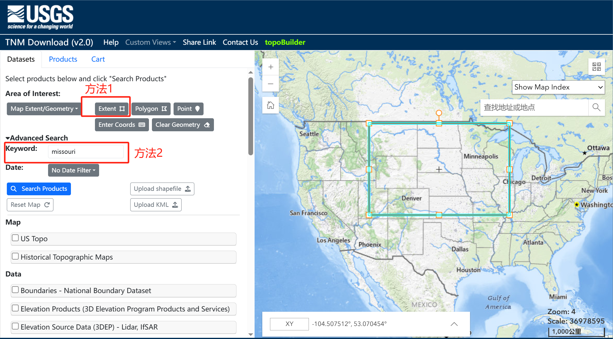The width and height of the screenshot is (613, 339).
Task: Open the topoBuilder link
Action: click(285, 42)
